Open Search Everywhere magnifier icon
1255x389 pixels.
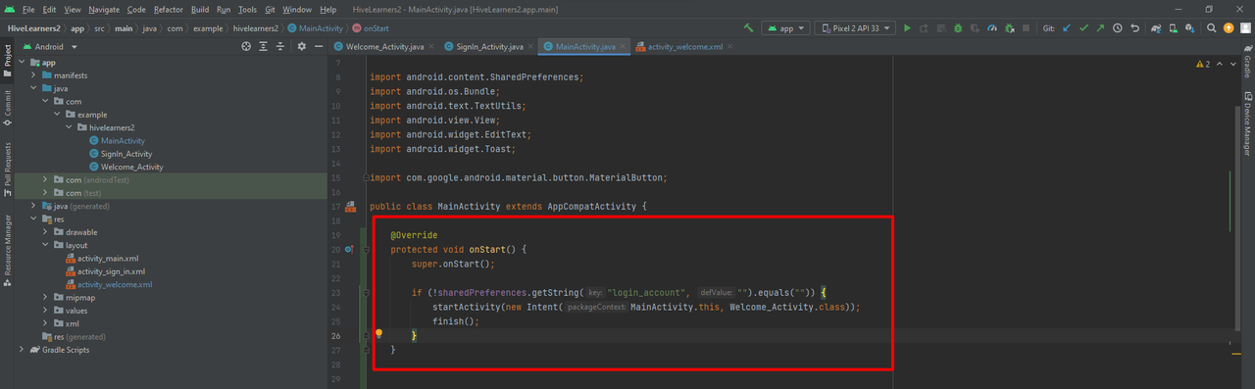(x=1211, y=28)
